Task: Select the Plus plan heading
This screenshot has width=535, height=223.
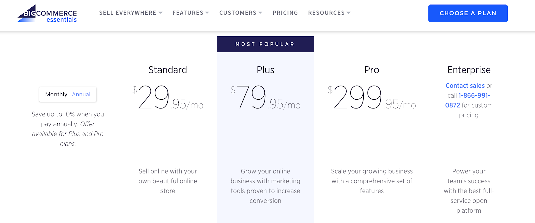Action: [x=265, y=70]
